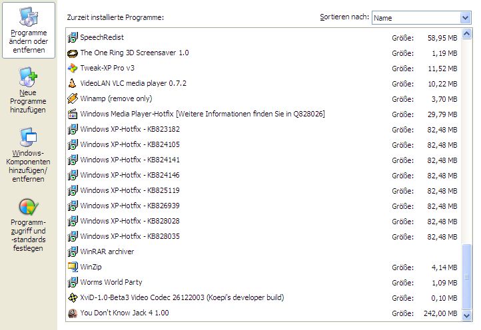Click the XviD Video Codec icon
Viewport: 481px width, 330px height.
click(73, 298)
